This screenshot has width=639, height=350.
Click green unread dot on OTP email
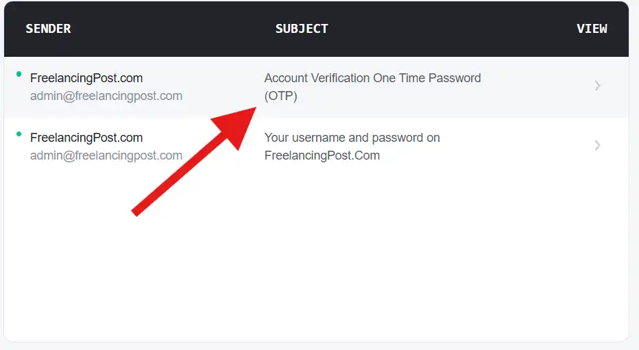19,74
